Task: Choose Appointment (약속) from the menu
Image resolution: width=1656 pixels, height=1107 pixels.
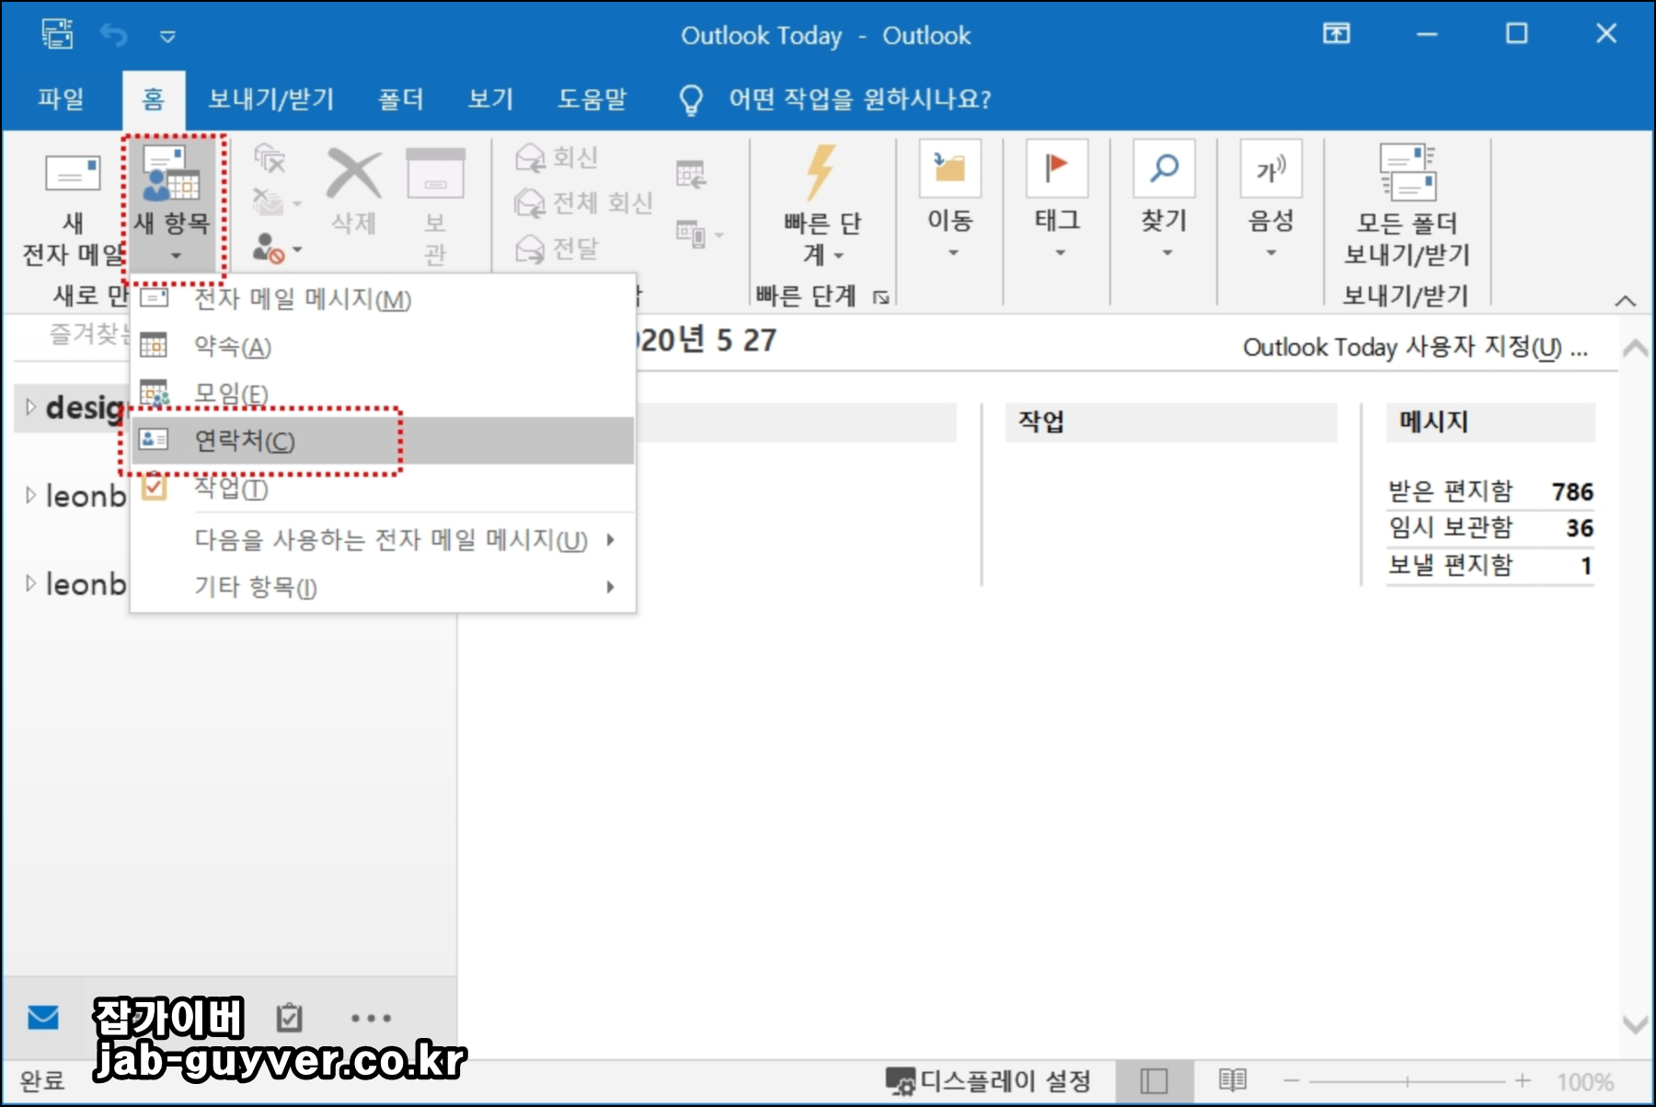Action: [383, 346]
